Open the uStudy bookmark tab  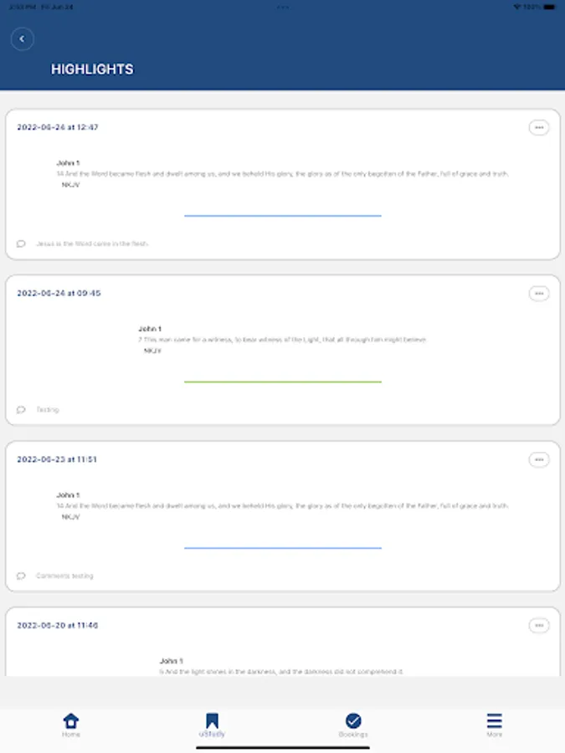(x=212, y=725)
